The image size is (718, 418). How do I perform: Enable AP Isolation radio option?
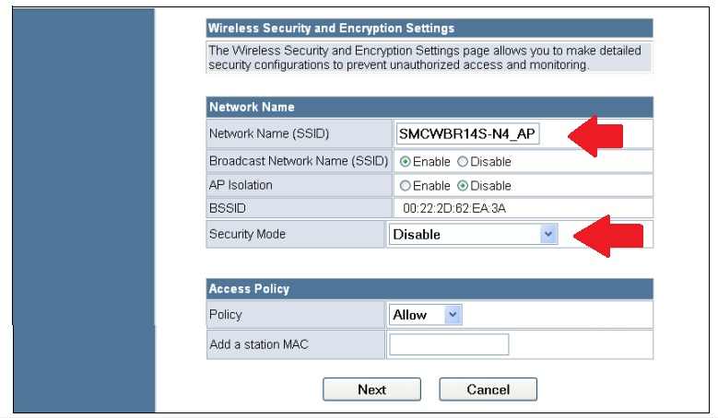click(406, 185)
